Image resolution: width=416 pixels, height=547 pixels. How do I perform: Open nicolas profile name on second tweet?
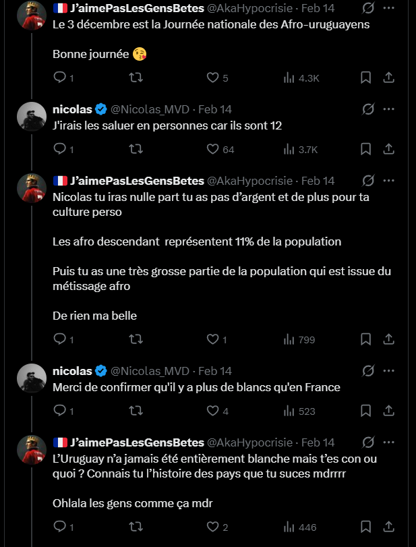[72, 109]
